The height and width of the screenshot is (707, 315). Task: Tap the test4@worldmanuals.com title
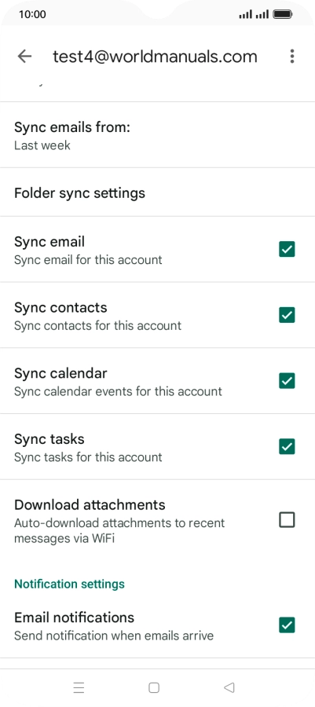tap(155, 57)
